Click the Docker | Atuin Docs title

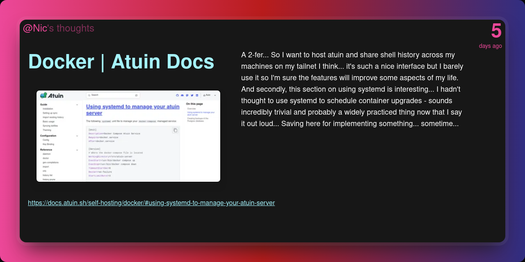tap(121, 62)
